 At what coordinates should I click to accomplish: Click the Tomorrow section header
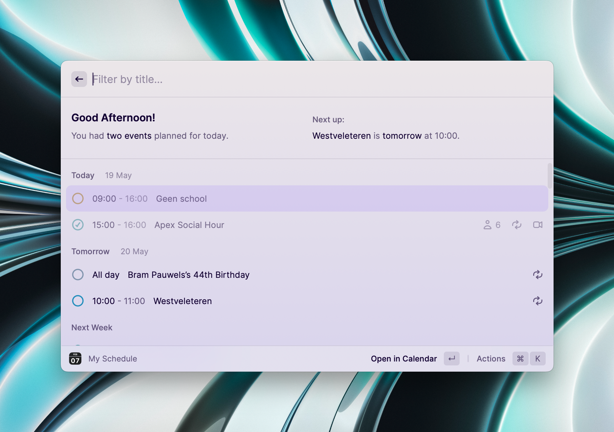[90, 252]
